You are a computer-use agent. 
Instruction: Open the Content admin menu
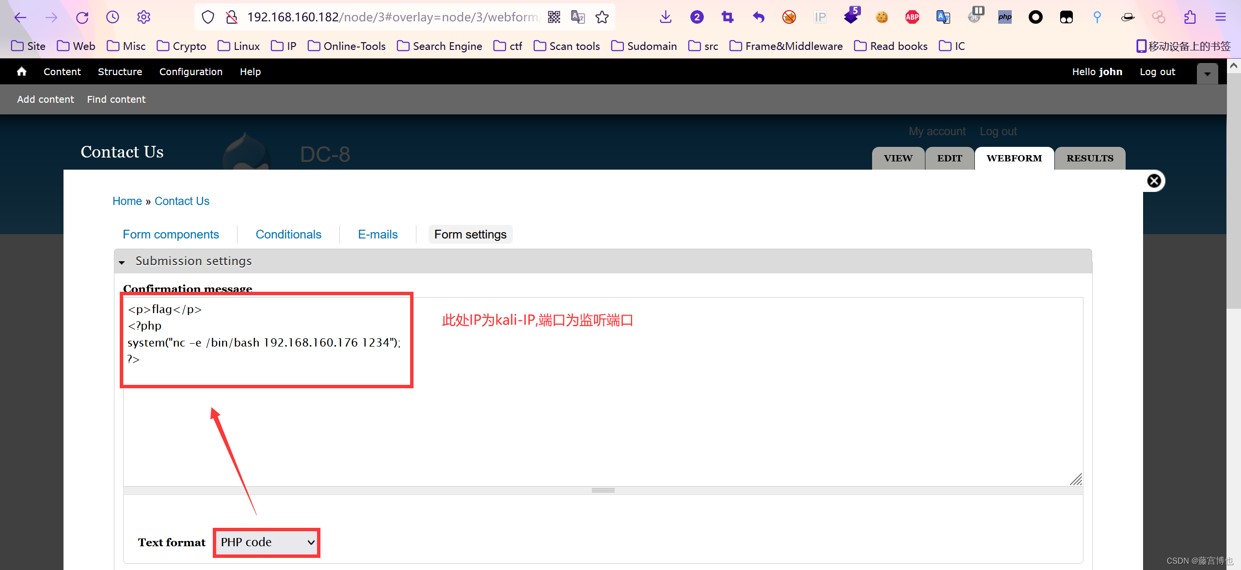click(62, 72)
